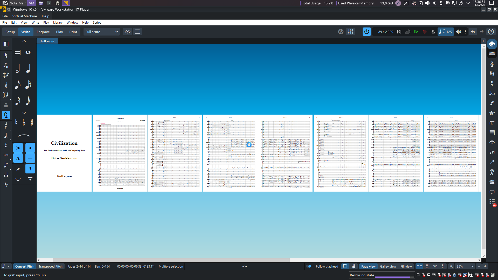Switch to Galley view
Viewport: 498px width, 280px height.
388,266
